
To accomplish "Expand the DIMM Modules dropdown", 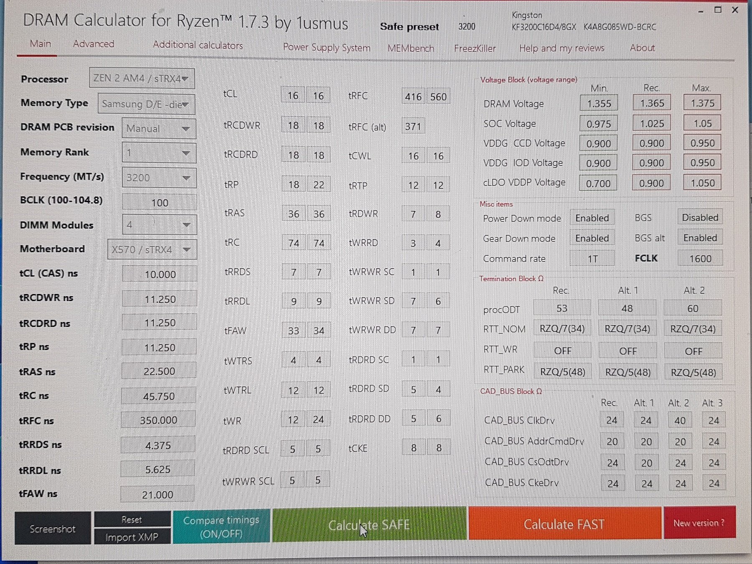I will click(159, 225).
